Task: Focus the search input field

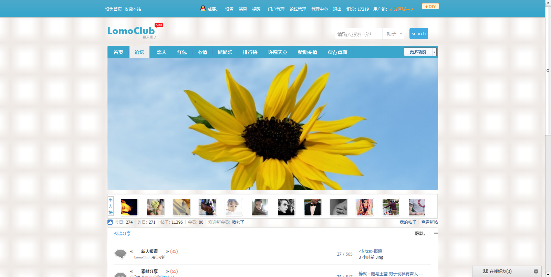Action: (x=359, y=34)
